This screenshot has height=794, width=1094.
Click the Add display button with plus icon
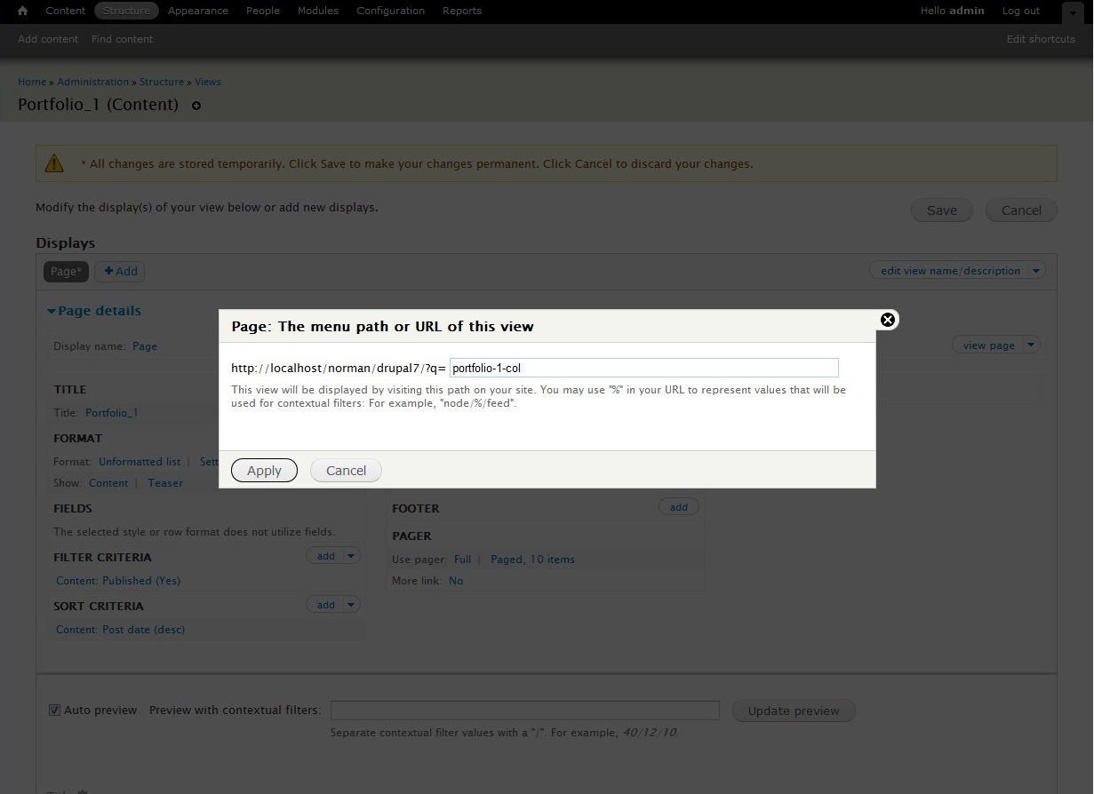(x=120, y=271)
